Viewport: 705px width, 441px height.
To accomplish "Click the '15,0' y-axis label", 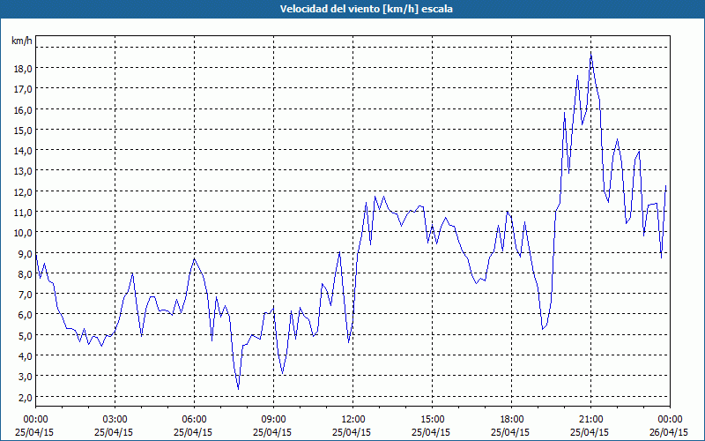I will [x=23, y=130].
